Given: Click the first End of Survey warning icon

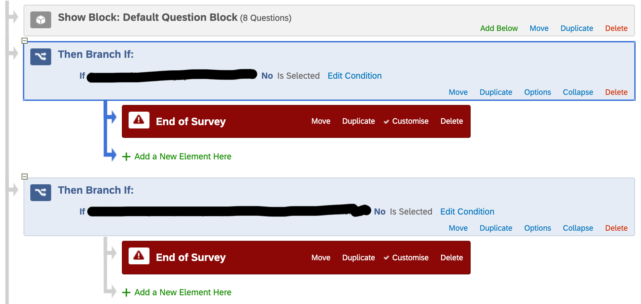Looking at the screenshot, I should point(139,120).
